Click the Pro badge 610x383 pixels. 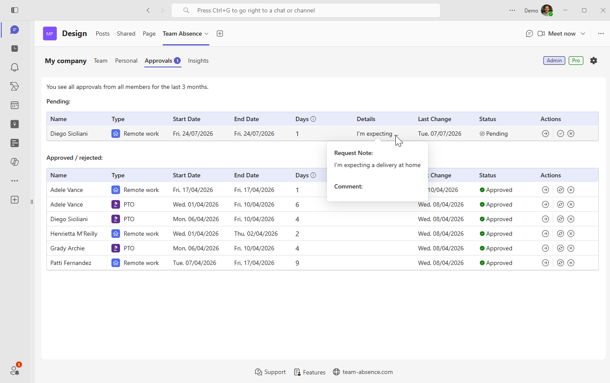coord(576,61)
